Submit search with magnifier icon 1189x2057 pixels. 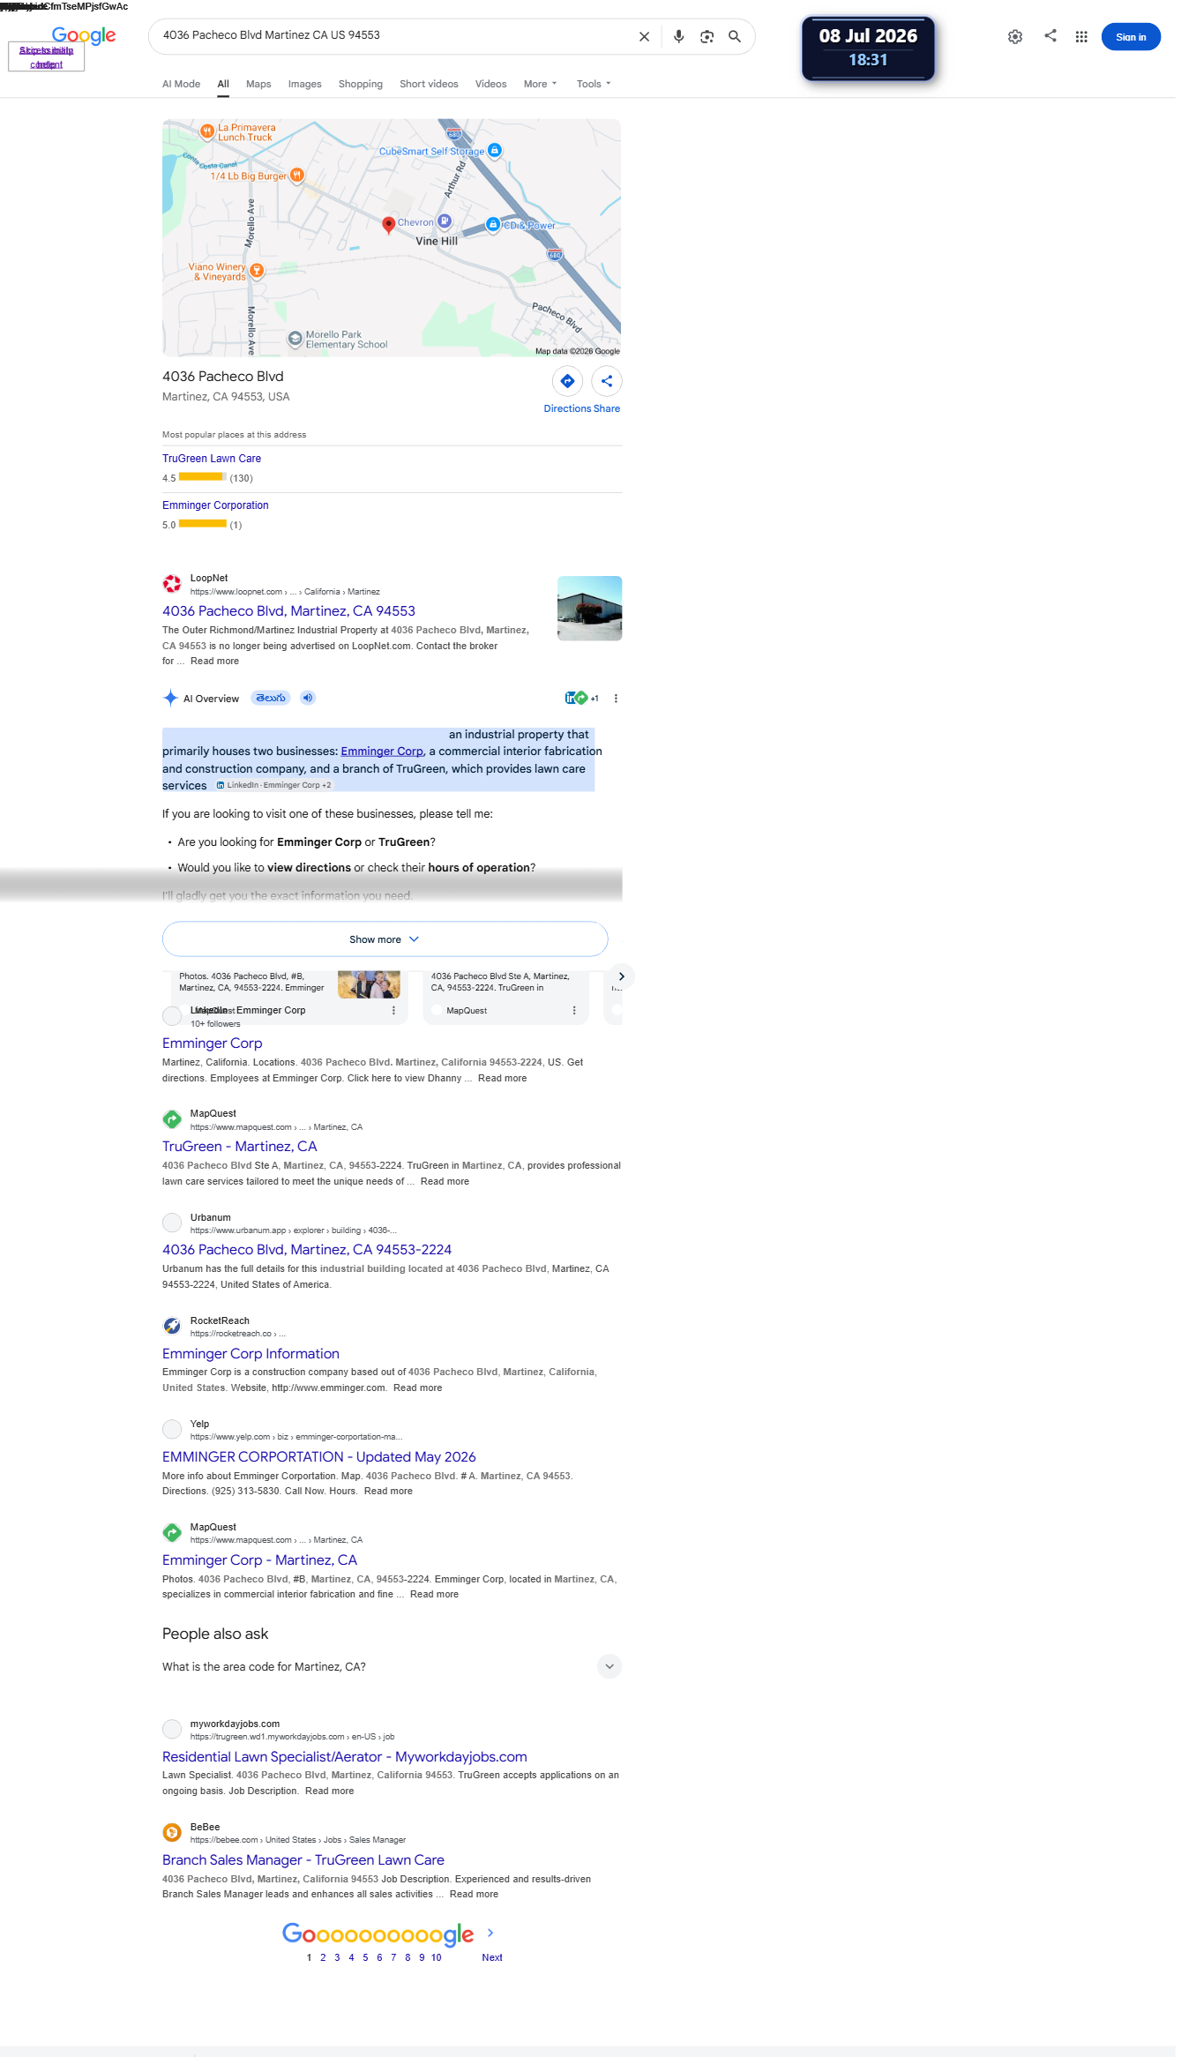coord(735,37)
